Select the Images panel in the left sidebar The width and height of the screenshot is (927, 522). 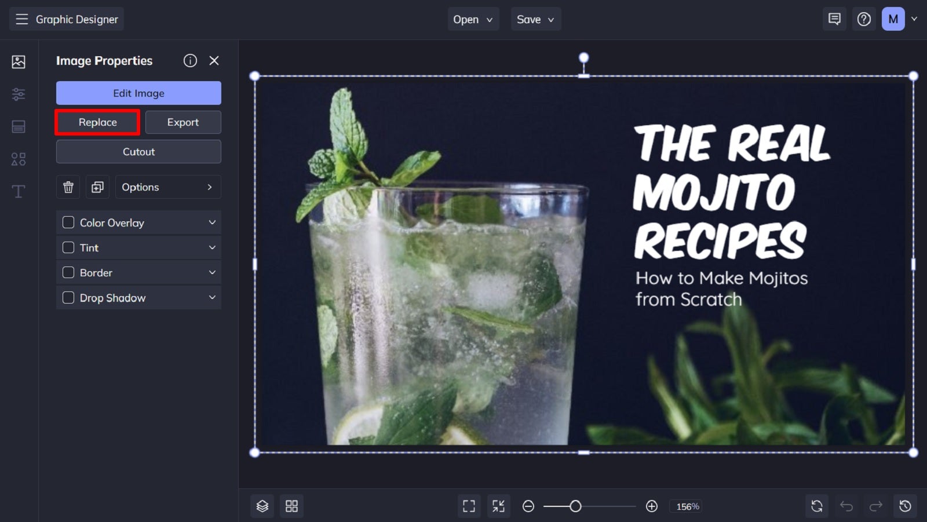[x=18, y=61]
